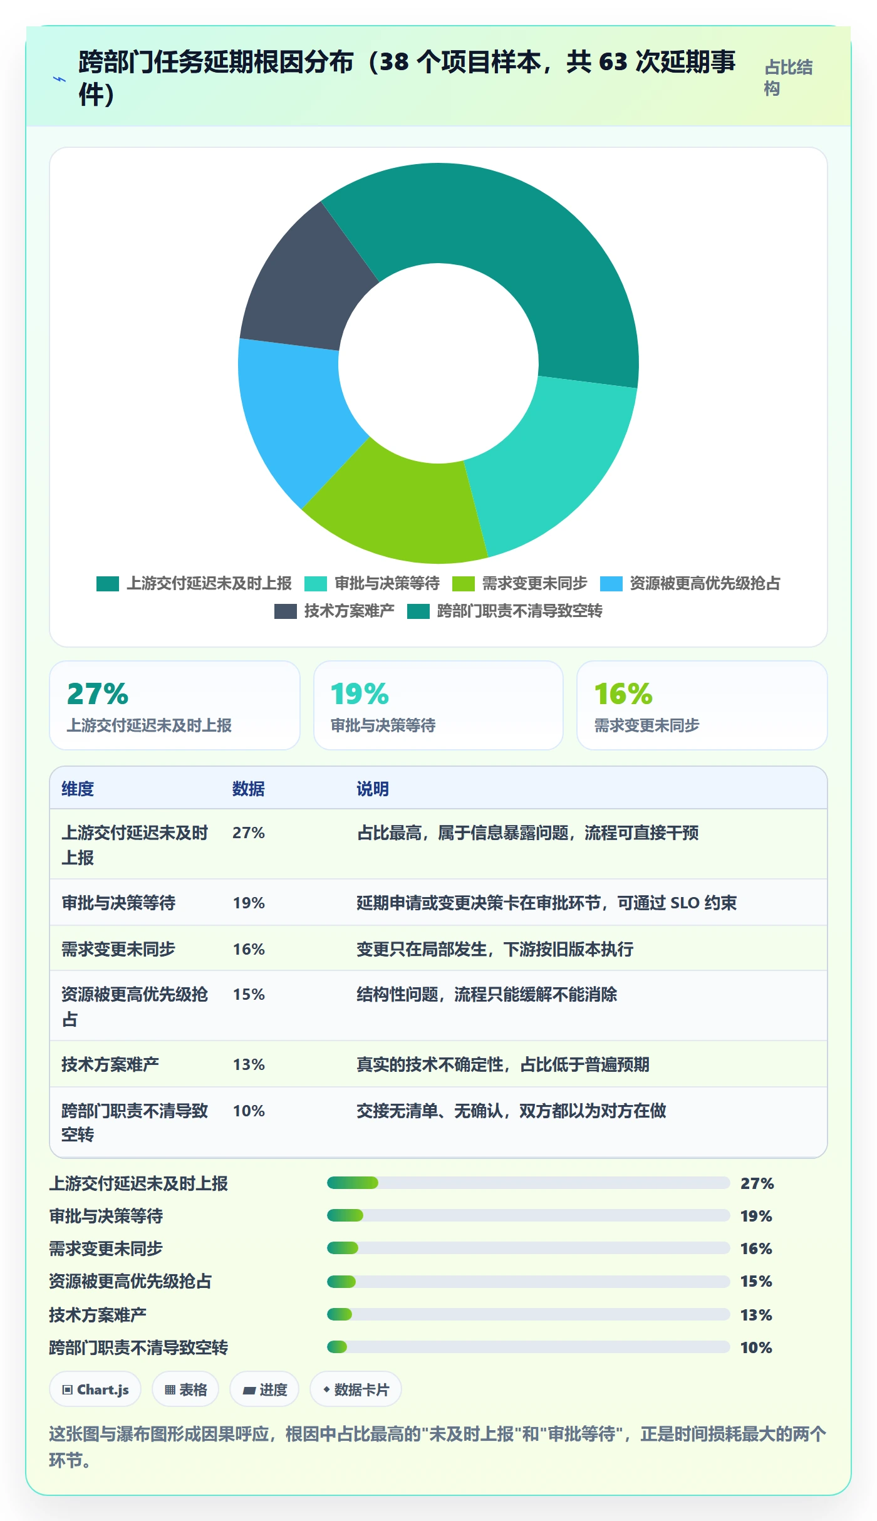
Task: Click the 技术方案难产 13% progress bar
Action: (528, 1314)
